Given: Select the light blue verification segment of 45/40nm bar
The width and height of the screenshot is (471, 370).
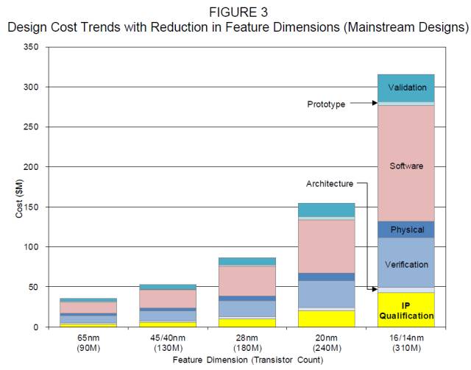Looking at the screenshot, I should (x=168, y=316).
